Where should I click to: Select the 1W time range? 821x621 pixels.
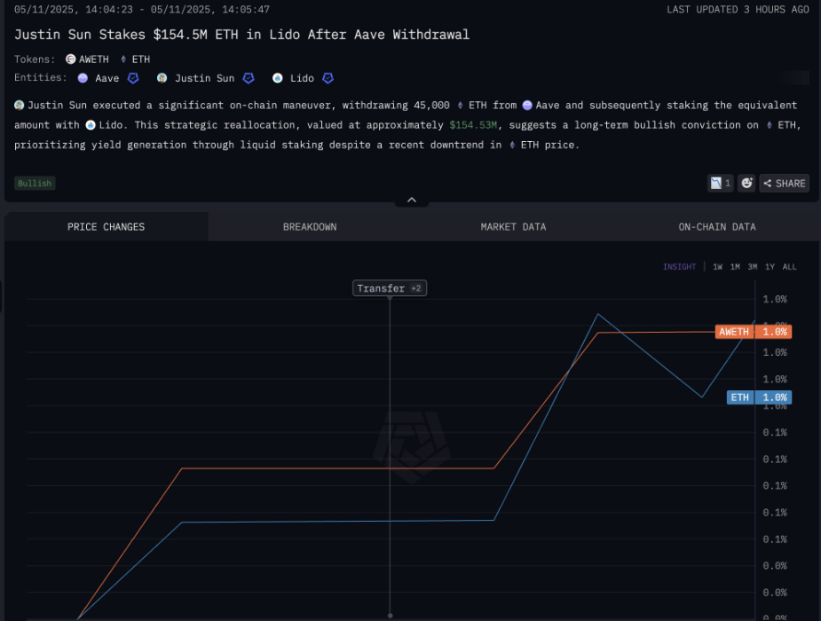pos(717,267)
